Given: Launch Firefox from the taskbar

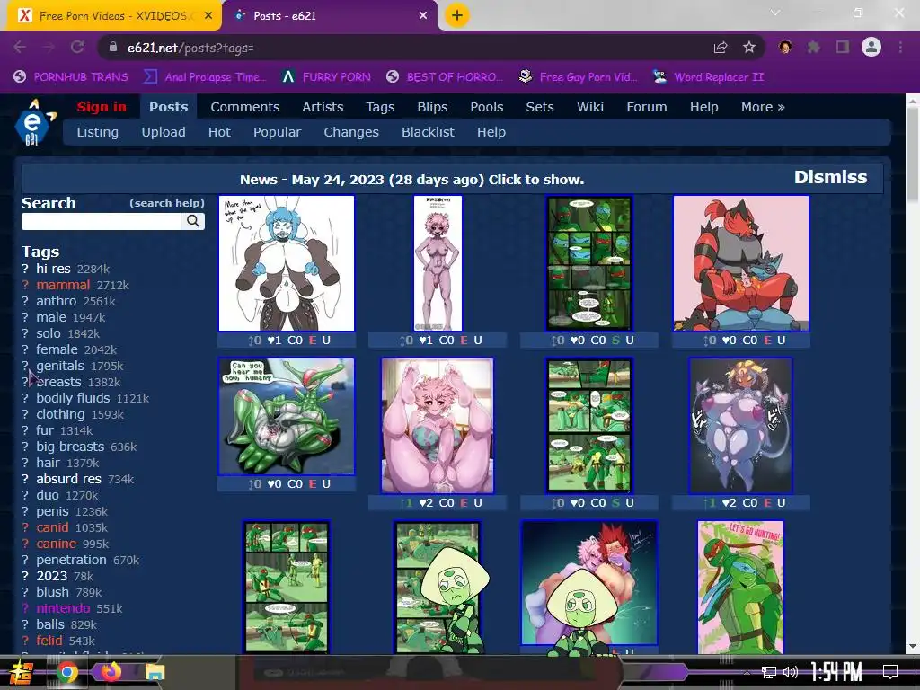Looking at the screenshot, I should 111,672.
